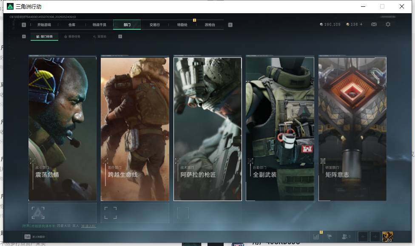The image size is (415, 246).
Task: Click the small icon above 后勤部门 on fourth card
Action: point(250,161)
